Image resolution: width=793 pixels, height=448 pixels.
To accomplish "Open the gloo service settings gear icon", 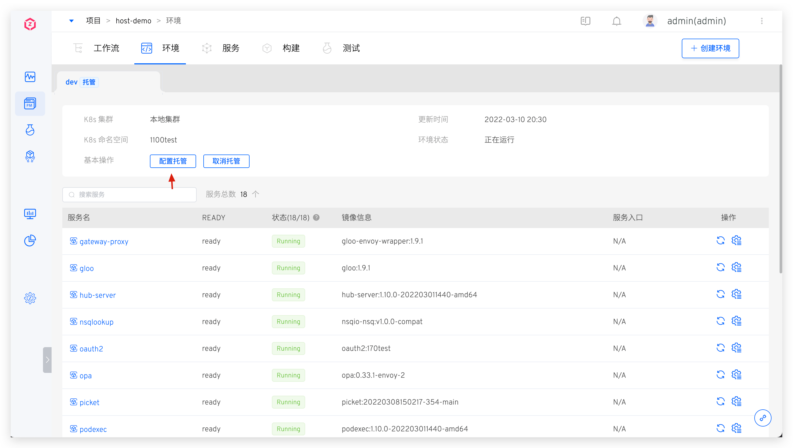I will 736,267.
